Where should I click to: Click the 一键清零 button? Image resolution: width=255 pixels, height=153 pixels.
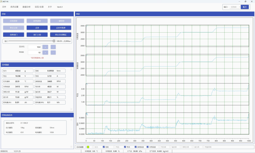[x=61, y=21]
